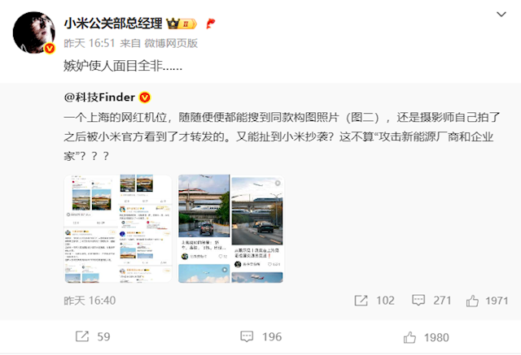Click the 昨天 16:40 original post timestamp
The height and width of the screenshot is (355, 521).
pos(90,301)
